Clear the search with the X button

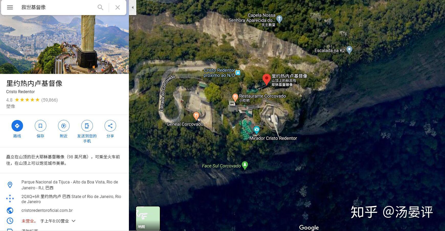coord(118,7)
